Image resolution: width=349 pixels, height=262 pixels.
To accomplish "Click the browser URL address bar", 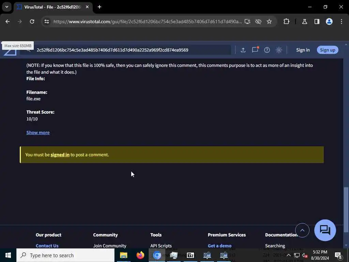I will (x=147, y=21).
